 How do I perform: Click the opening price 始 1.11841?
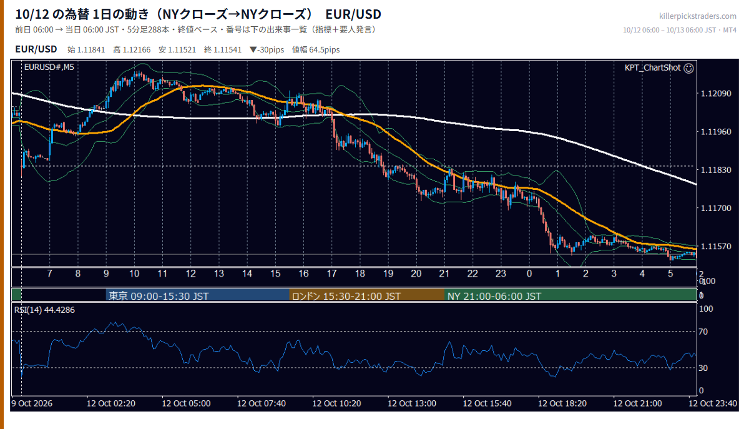tap(87, 50)
